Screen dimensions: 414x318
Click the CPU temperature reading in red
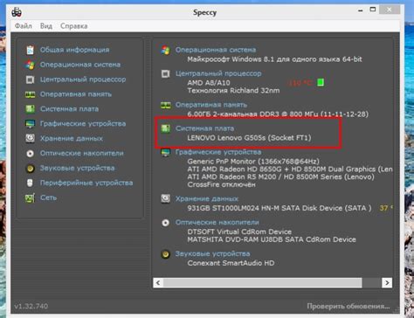pyautogui.click(x=300, y=83)
